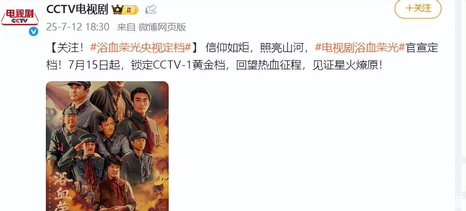Click the 官宣定 text after second hashtag
466x211 pixels.
click(422, 48)
